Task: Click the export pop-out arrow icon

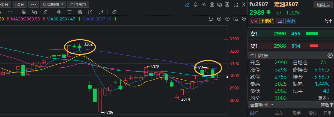Action: (90, 12)
